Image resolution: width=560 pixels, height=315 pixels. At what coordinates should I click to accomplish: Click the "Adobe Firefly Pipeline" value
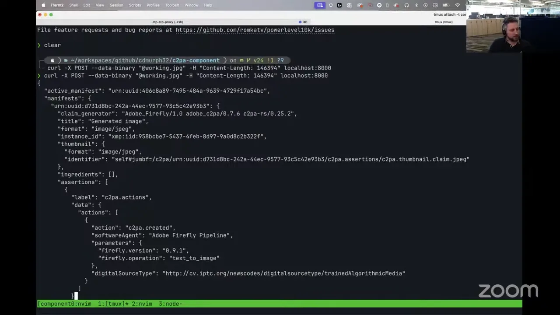[x=189, y=235]
